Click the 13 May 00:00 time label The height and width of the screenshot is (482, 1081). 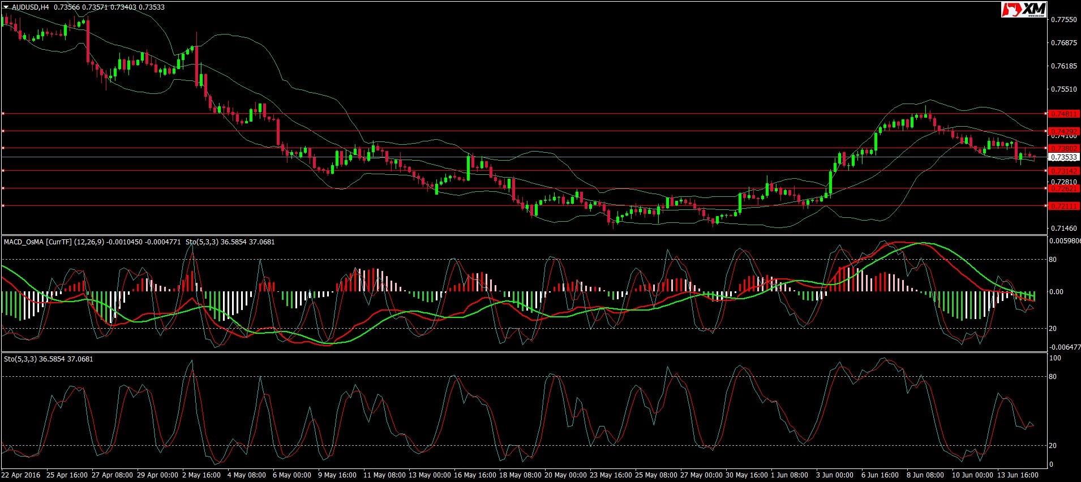tap(429, 475)
